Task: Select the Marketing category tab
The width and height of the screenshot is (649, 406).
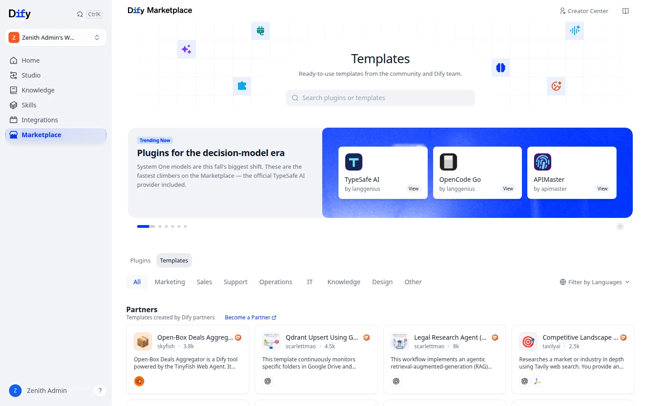Action: click(170, 282)
